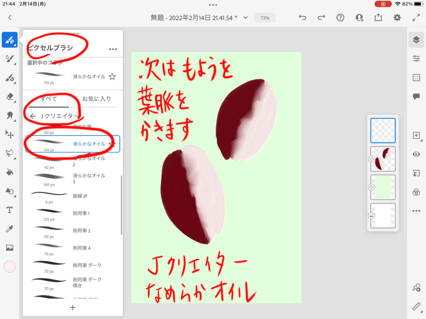Click the Undo arrow icon

coord(302,17)
